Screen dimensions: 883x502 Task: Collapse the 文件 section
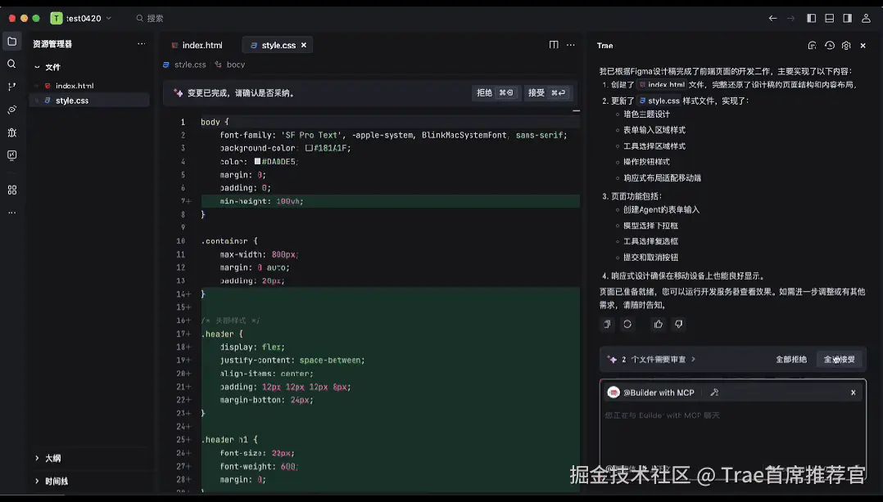pyautogui.click(x=47, y=67)
